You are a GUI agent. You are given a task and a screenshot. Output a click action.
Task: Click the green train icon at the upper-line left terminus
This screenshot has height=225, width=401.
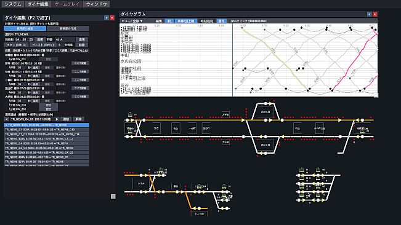(x=130, y=114)
